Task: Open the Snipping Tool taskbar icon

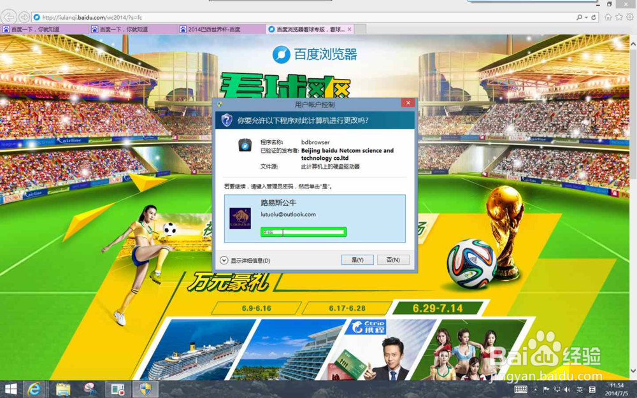Action: coord(90,389)
